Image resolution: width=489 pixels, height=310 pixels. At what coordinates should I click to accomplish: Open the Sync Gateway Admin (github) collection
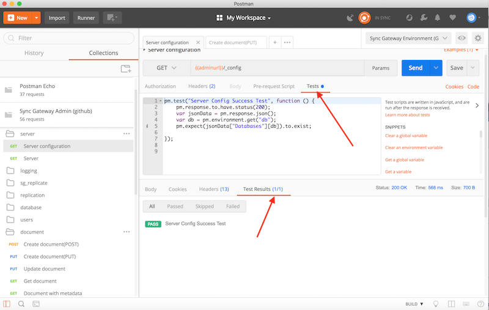coord(67,115)
